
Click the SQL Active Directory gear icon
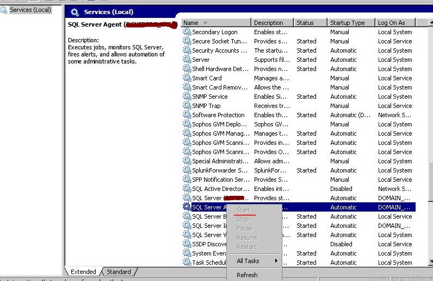(187, 189)
